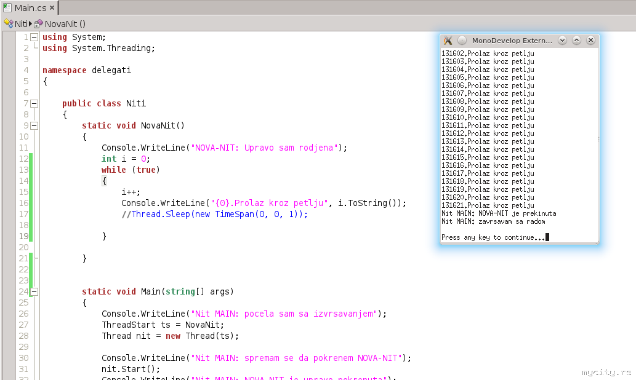Maximize the MonoDevelop External Console window
Viewport: 636px width, 380px height.
(x=576, y=41)
